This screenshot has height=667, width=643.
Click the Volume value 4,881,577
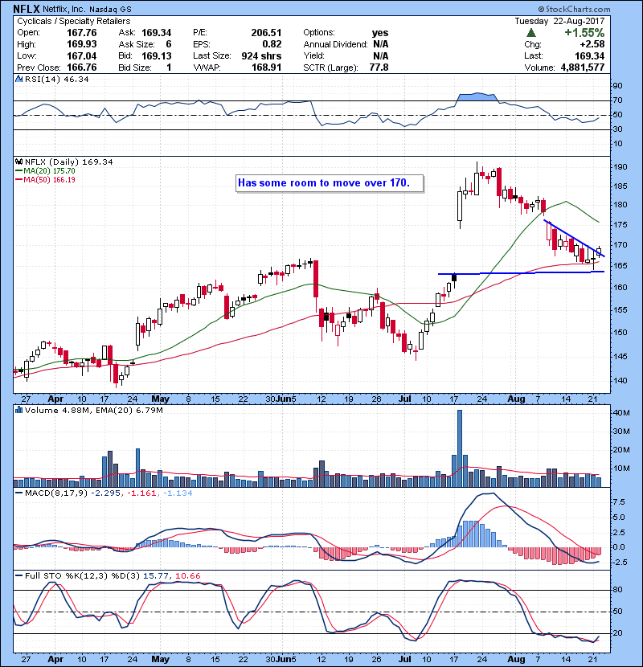583,68
